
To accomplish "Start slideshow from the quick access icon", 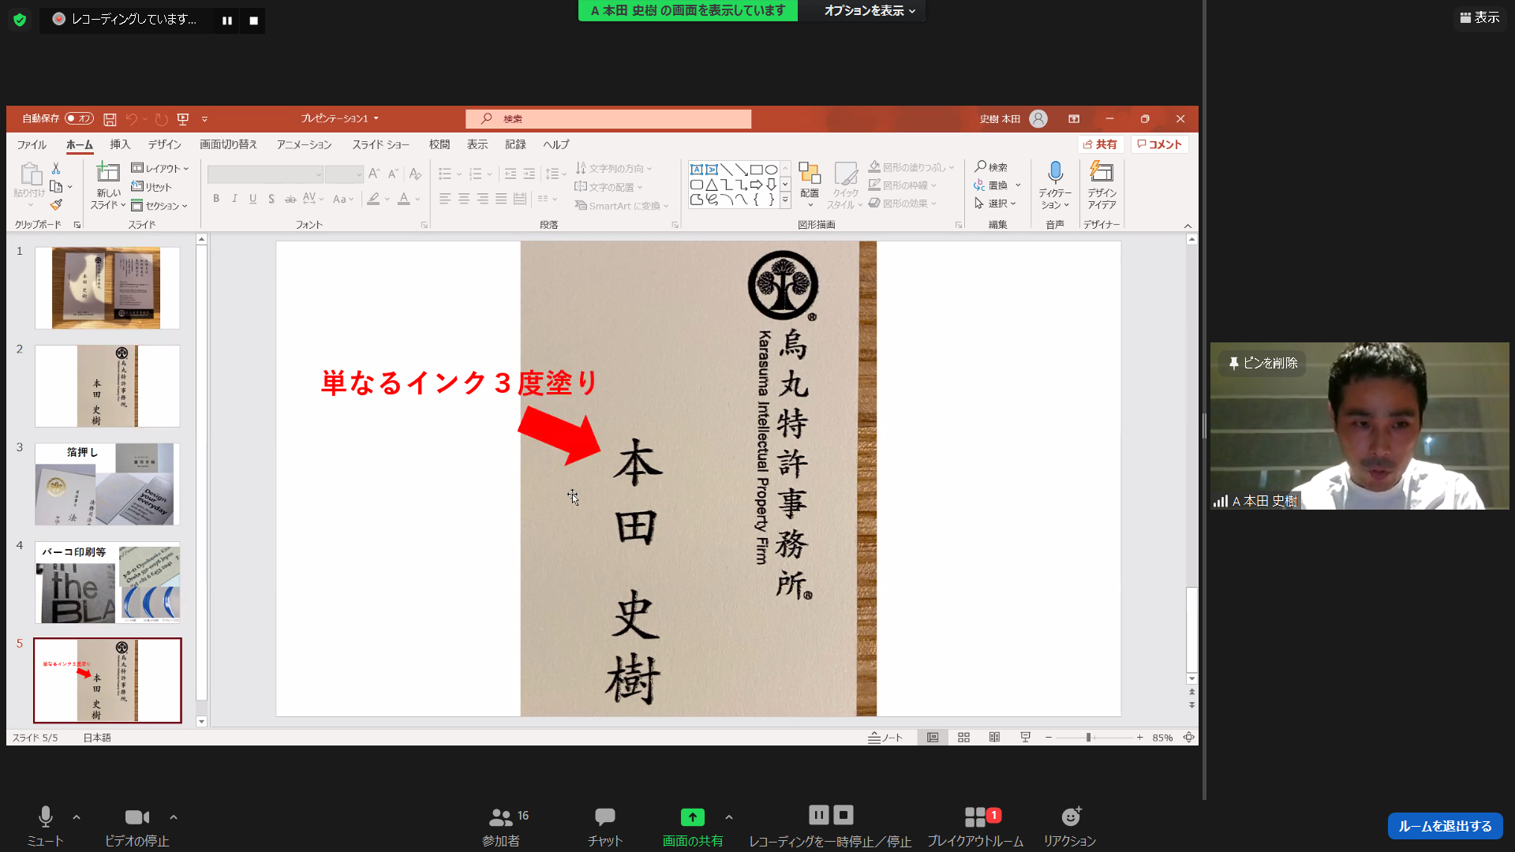I will coord(183,119).
